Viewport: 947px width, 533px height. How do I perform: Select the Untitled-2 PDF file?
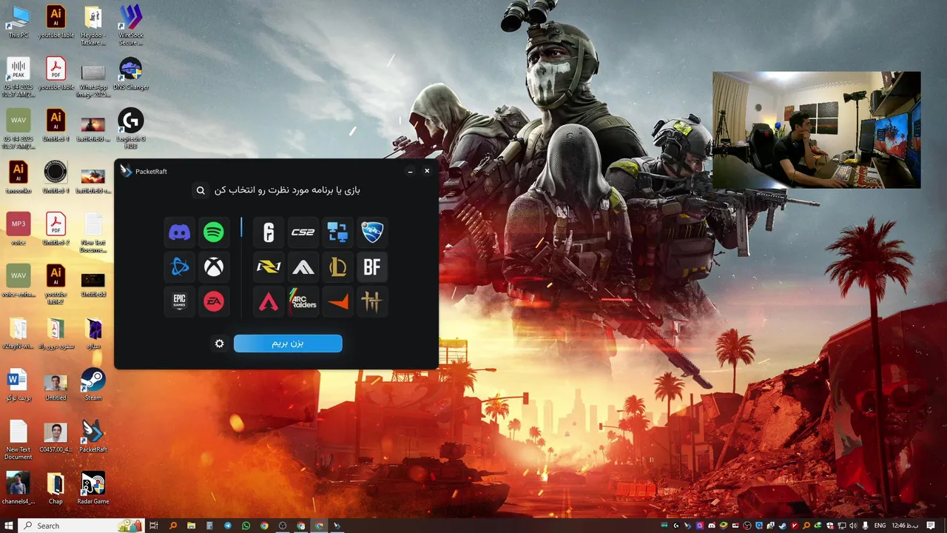pyautogui.click(x=55, y=229)
